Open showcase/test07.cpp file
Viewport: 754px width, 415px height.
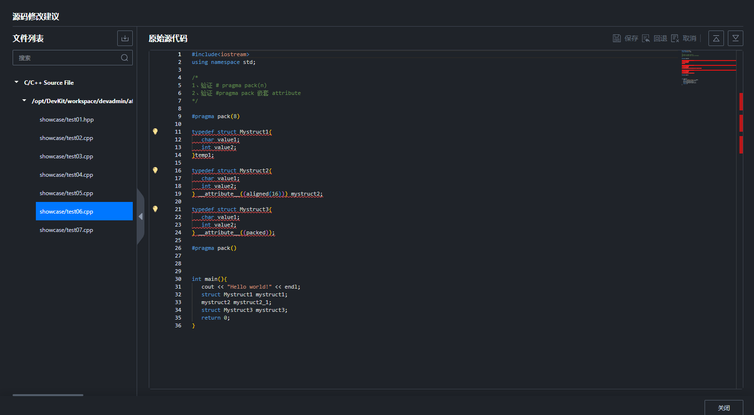pyautogui.click(x=66, y=230)
